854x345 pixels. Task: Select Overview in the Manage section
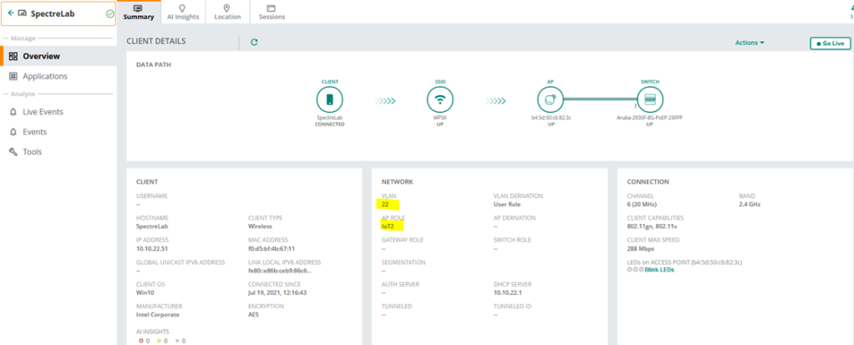(x=41, y=56)
